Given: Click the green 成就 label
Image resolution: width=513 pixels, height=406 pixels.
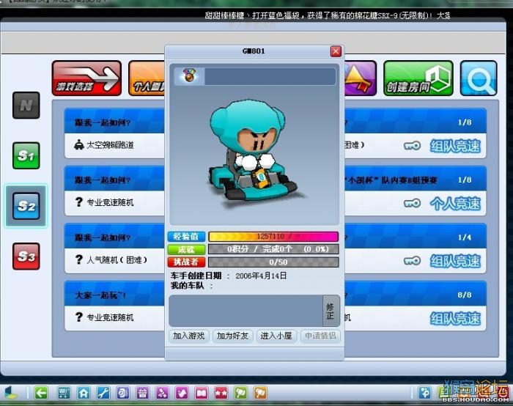Looking at the screenshot, I should tap(186, 249).
